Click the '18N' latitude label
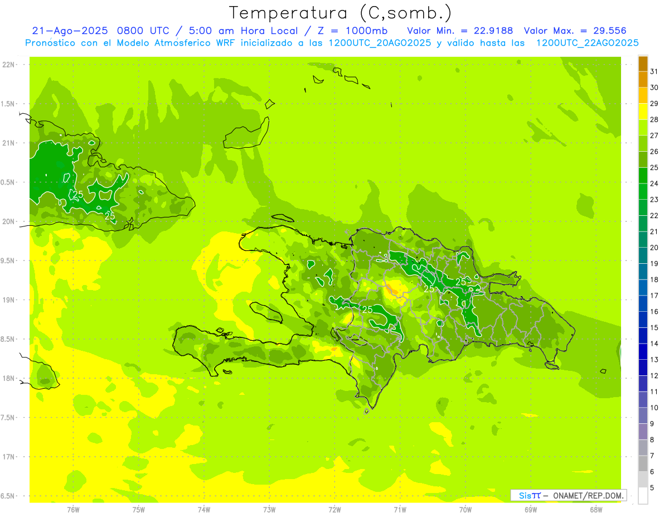Screen dimensions: 669x517 tap(9, 379)
